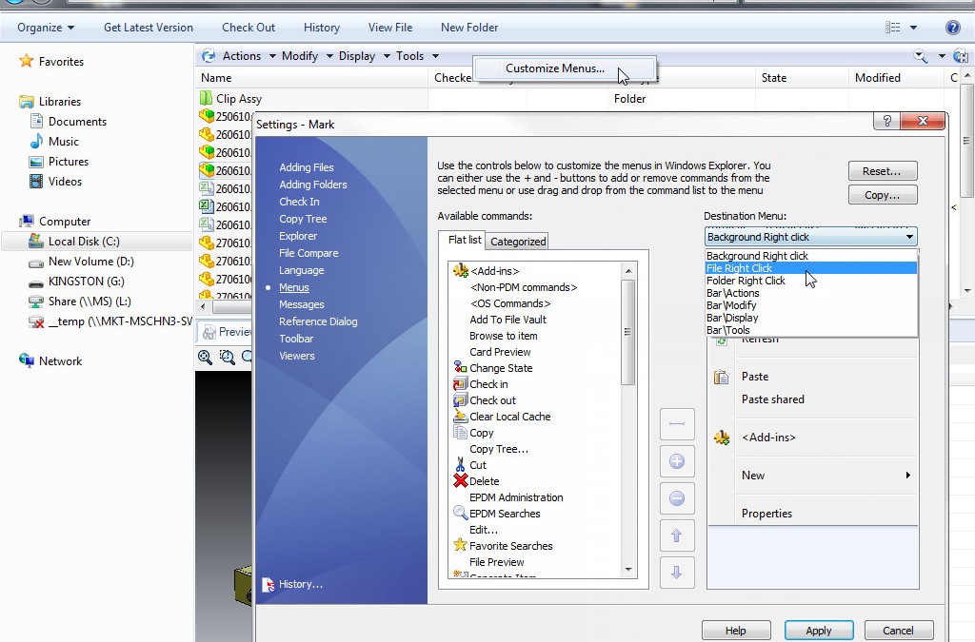Click Customize Menus menu entry
The image size is (975, 642).
pyautogui.click(x=554, y=68)
